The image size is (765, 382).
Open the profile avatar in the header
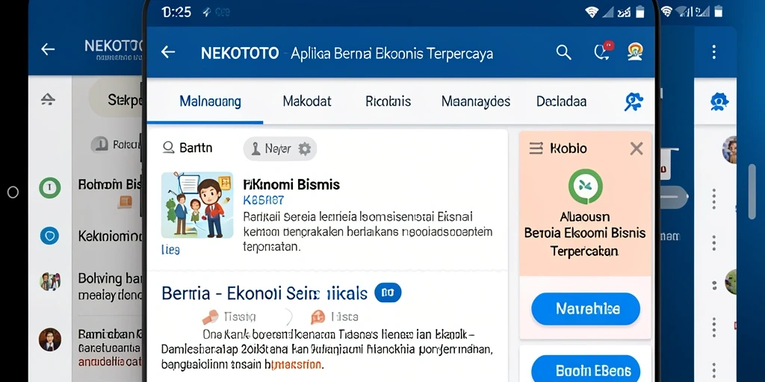coord(635,51)
